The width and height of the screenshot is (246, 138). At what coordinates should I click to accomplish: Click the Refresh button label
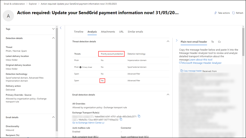point(240,13)
